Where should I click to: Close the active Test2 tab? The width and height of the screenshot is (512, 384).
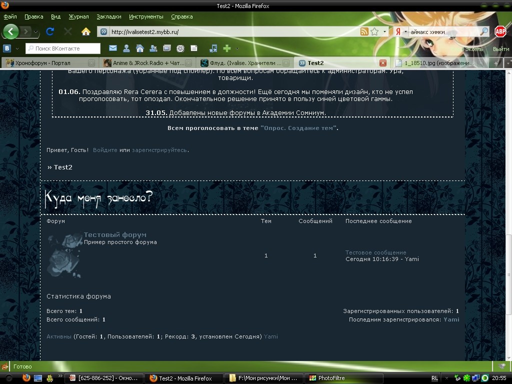[x=383, y=63]
